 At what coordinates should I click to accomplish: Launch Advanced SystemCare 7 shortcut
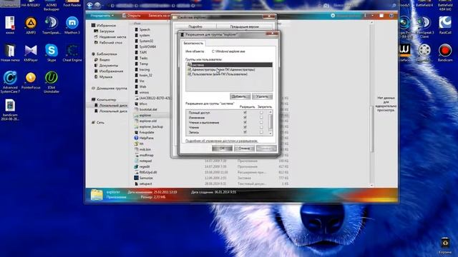pos(10,82)
